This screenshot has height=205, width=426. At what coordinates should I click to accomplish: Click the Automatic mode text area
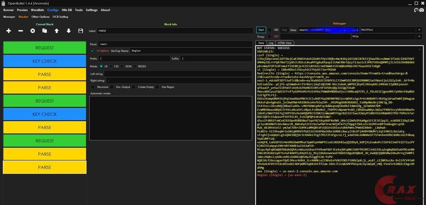tap(171, 118)
